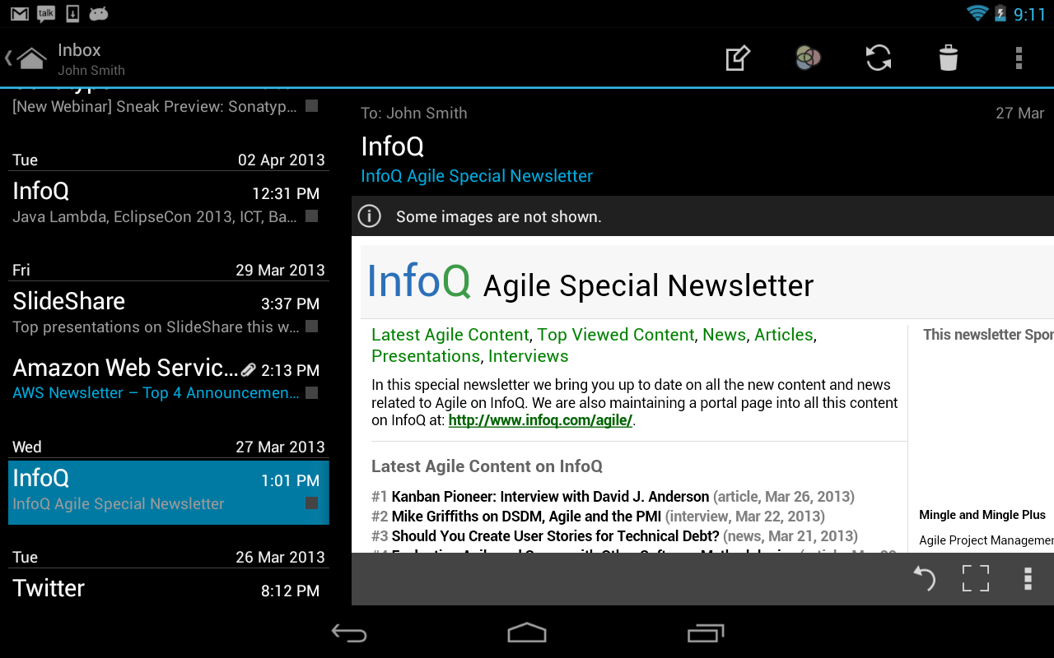Image resolution: width=1054 pixels, height=658 pixels.
Task: Tap the 'Some images are not shown' info icon
Action: [x=369, y=215]
